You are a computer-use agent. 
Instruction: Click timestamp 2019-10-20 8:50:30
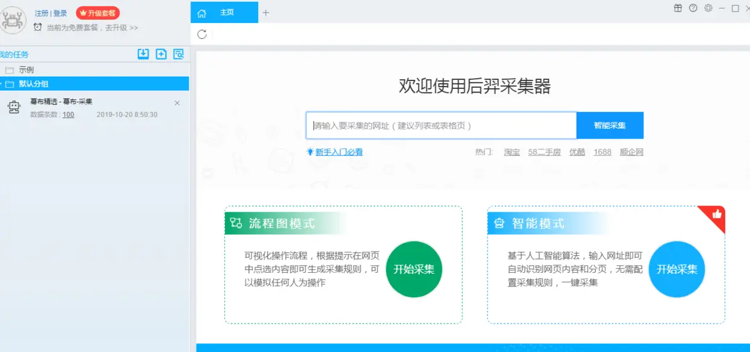(x=127, y=114)
